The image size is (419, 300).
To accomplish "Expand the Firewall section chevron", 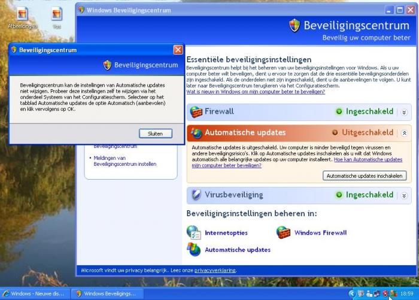I will (x=404, y=113).
